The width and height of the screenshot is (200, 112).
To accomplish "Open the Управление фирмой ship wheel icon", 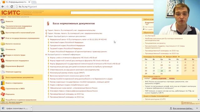I will click(2, 66).
